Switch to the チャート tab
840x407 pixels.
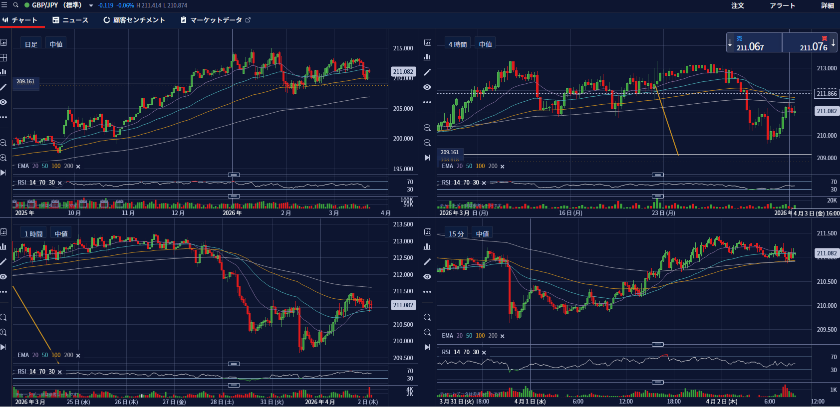[x=20, y=20]
